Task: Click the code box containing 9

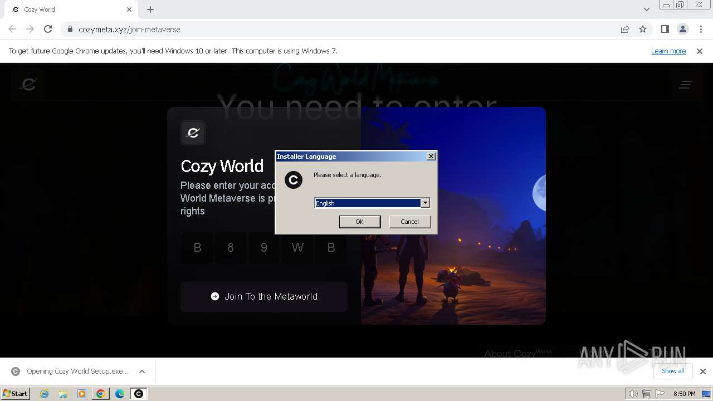Action: (264, 247)
